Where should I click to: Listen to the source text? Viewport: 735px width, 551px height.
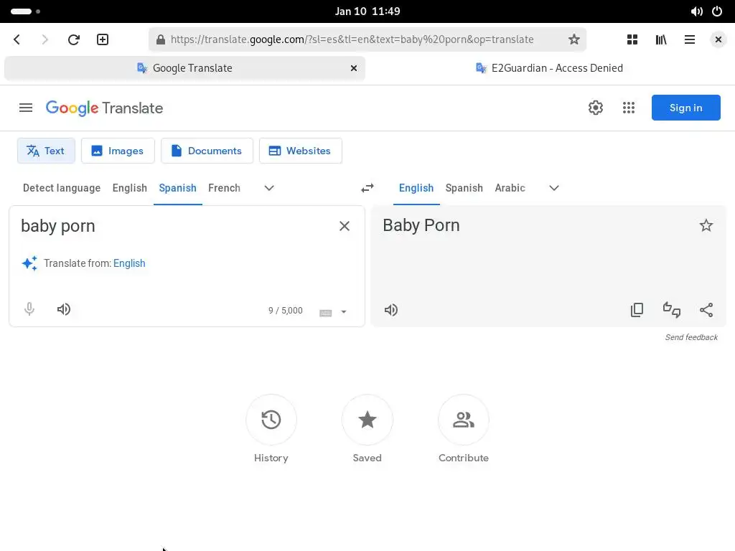pyautogui.click(x=64, y=309)
